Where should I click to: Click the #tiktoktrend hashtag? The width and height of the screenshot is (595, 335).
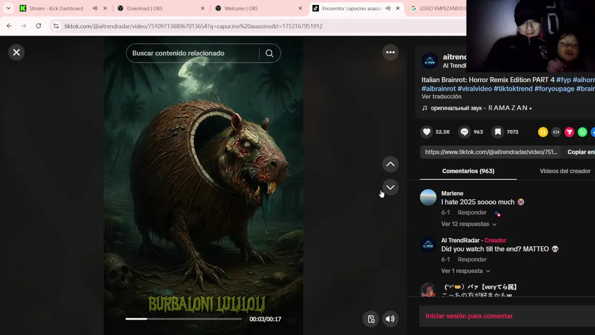click(x=513, y=89)
